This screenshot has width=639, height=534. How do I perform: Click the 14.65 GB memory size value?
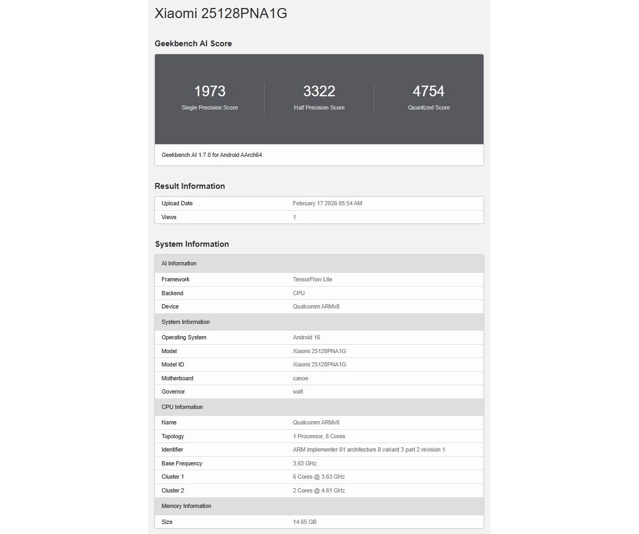(x=305, y=522)
